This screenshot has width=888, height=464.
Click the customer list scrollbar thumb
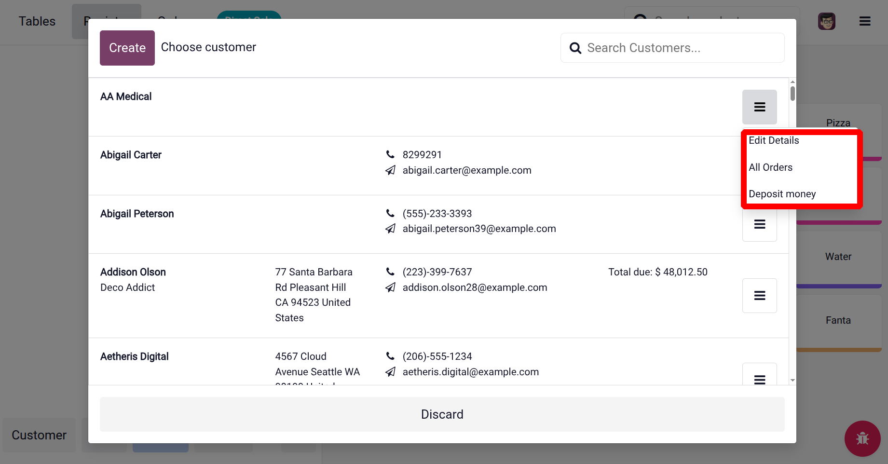pyautogui.click(x=792, y=93)
